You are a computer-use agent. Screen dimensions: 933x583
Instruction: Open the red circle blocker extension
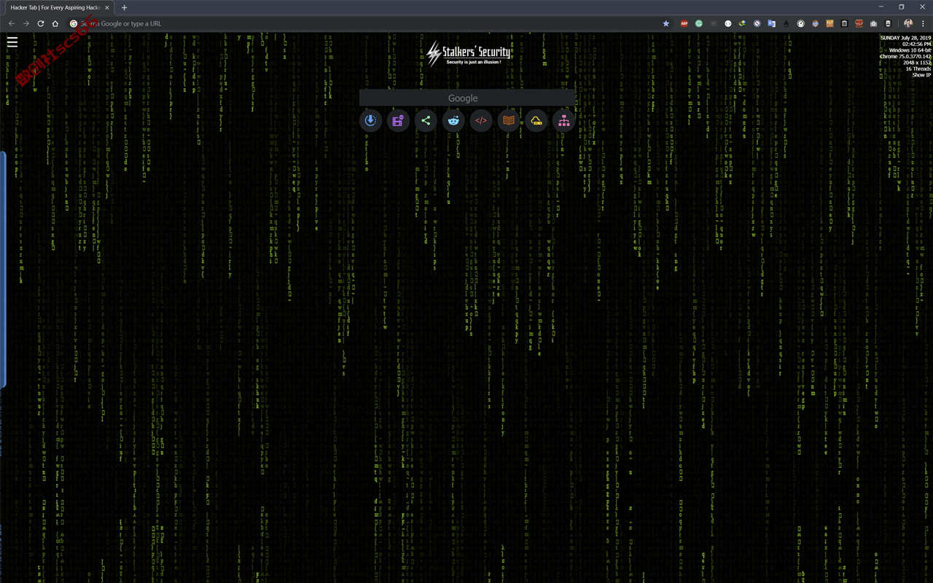(x=757, y=23)
